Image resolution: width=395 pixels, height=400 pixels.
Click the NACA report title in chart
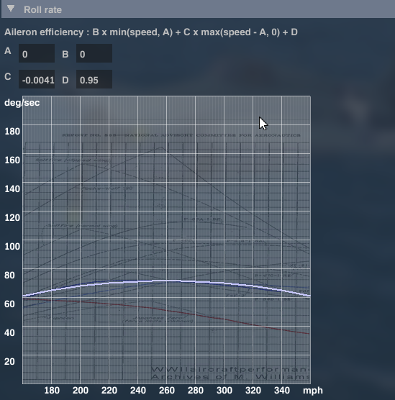181,135
